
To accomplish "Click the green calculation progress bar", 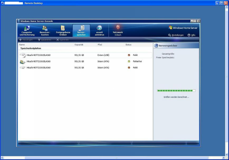I will pyautogui.click(x=176, y=91).
